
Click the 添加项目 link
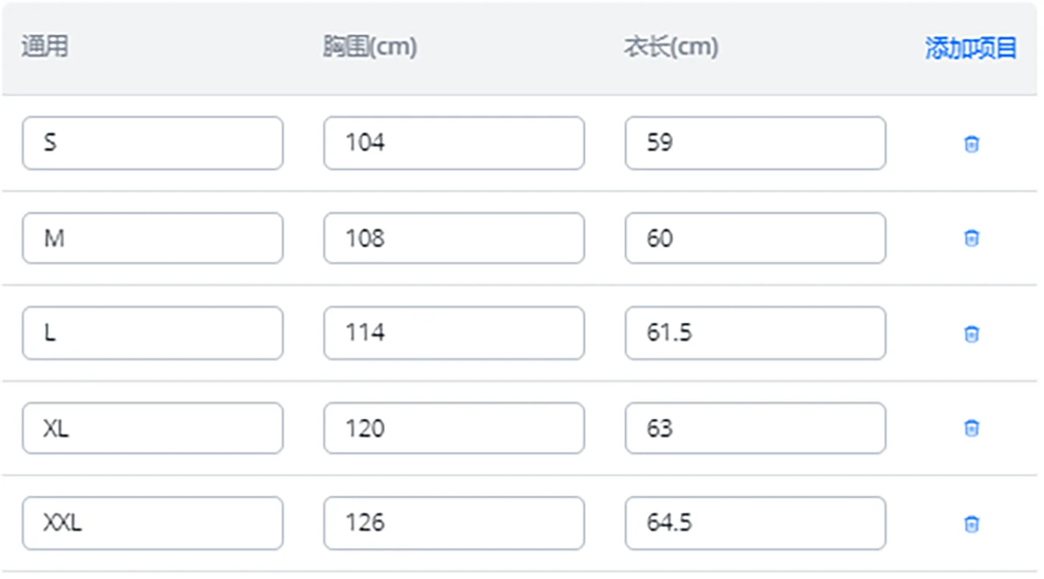pyautogui.click(x=971, y=48)
